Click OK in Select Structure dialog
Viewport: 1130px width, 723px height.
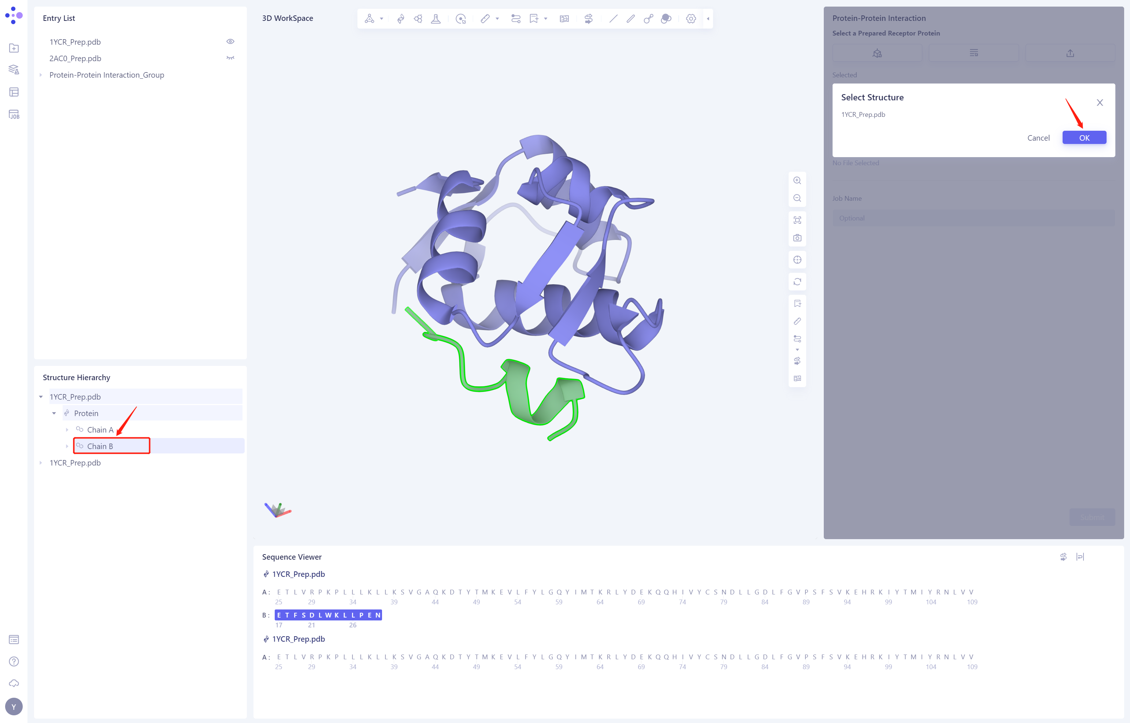pyautogui.click(x=1084, y=138)
